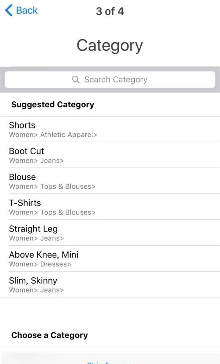This screenshot has width=220, height=364.
Task: Click the 'Women> Athletic Apparel>' path text
Action: click(x=53, y=135)
